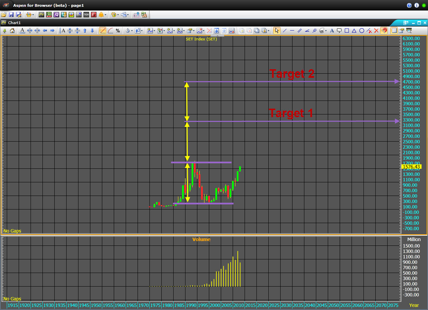Expand the window layout dropdown arrow
428x310 pixels.
click(x=128, y=15)
